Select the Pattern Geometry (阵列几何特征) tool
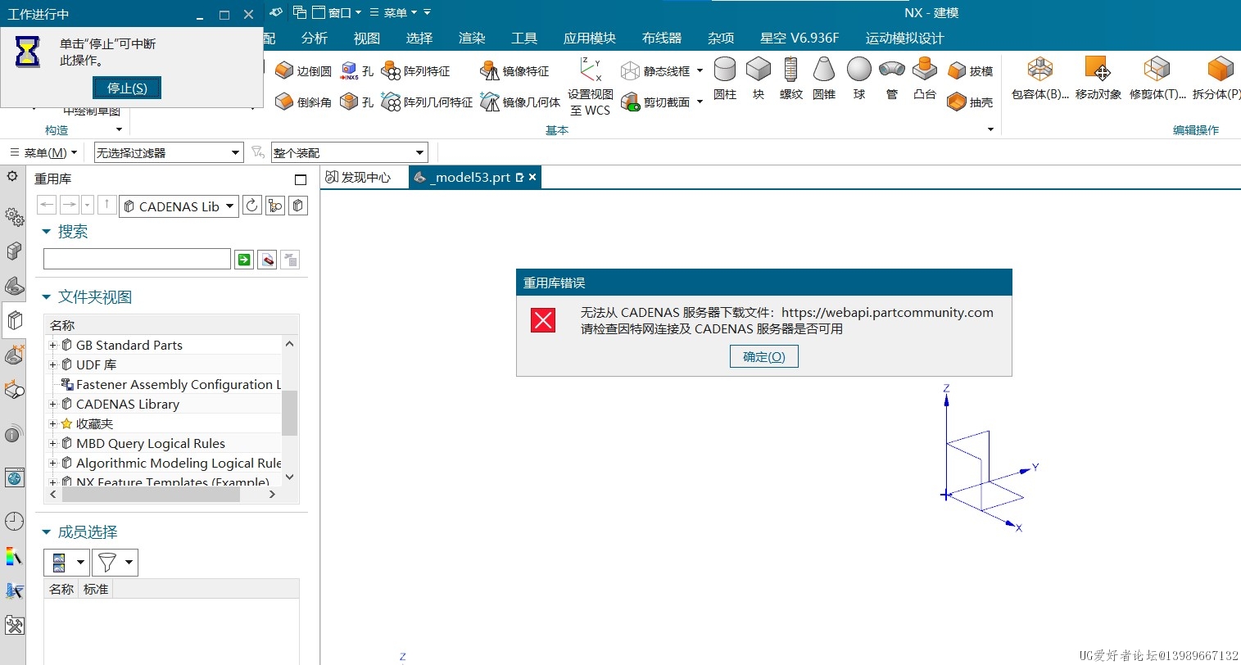 [427, 102]
